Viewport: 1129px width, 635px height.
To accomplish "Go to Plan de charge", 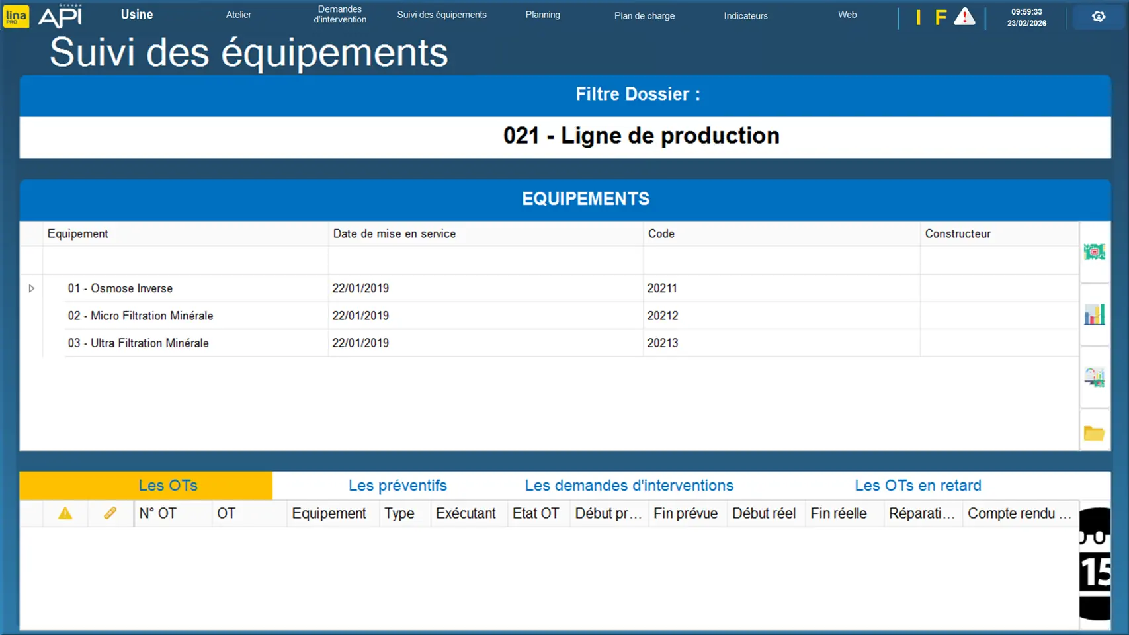I will pos(644,15).
